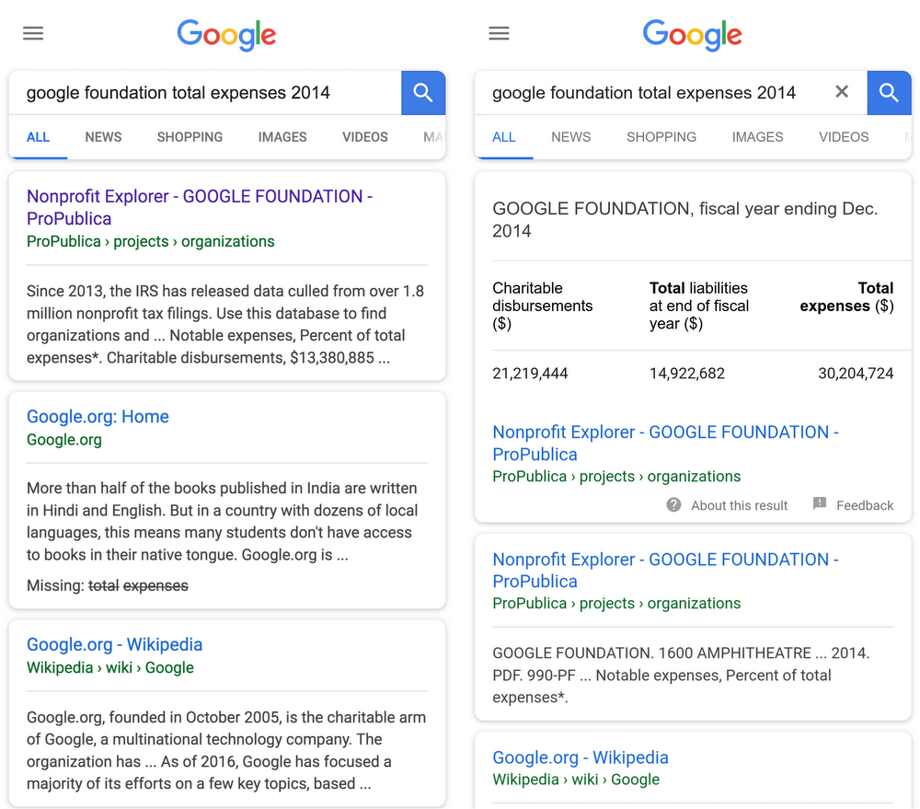Clear the search query with the X icon
This screenshot has height=809, width=920.
pyautogui.click(x=842, y=92)
